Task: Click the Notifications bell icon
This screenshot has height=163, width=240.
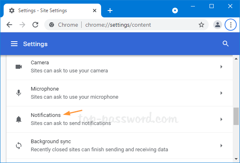Action: 19,119
